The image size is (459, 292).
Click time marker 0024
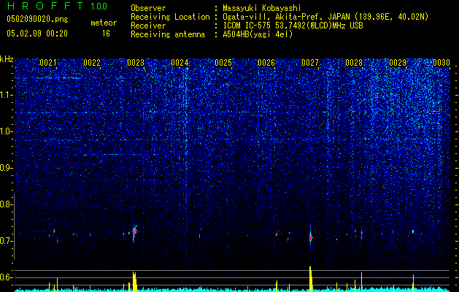point(180,63)
